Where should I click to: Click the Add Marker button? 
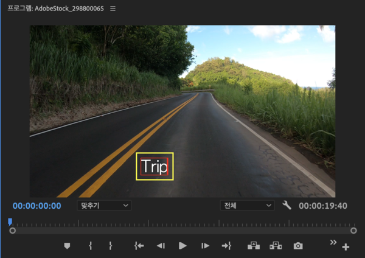tap(67, 246)
